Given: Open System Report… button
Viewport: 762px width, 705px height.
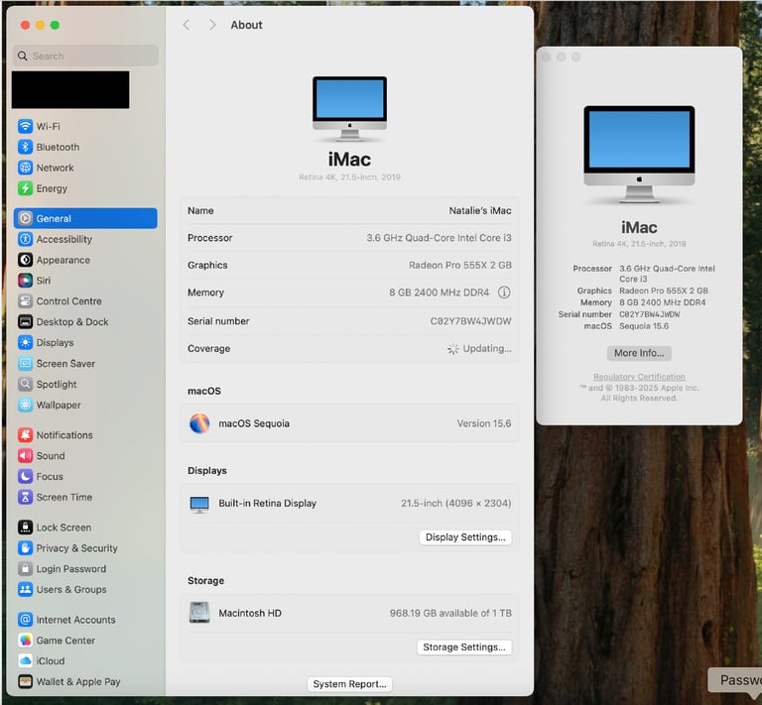Looking at the screenshot, I should pos(349,684).
